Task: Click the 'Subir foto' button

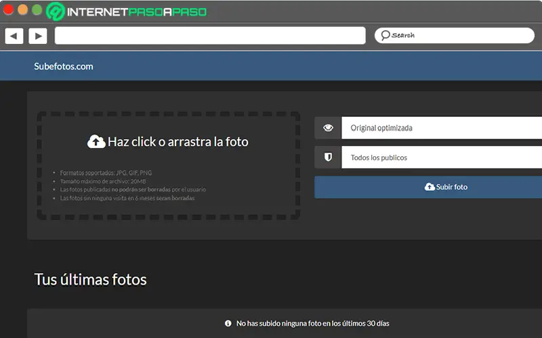Action: pyautogui.click(x=428, y=187)
